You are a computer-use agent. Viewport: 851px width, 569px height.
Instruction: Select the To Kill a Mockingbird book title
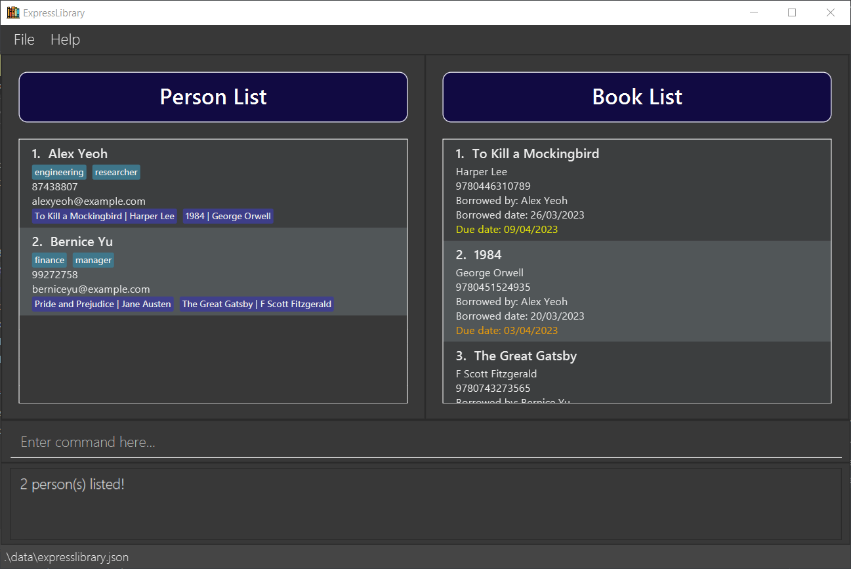click(535, 154)
